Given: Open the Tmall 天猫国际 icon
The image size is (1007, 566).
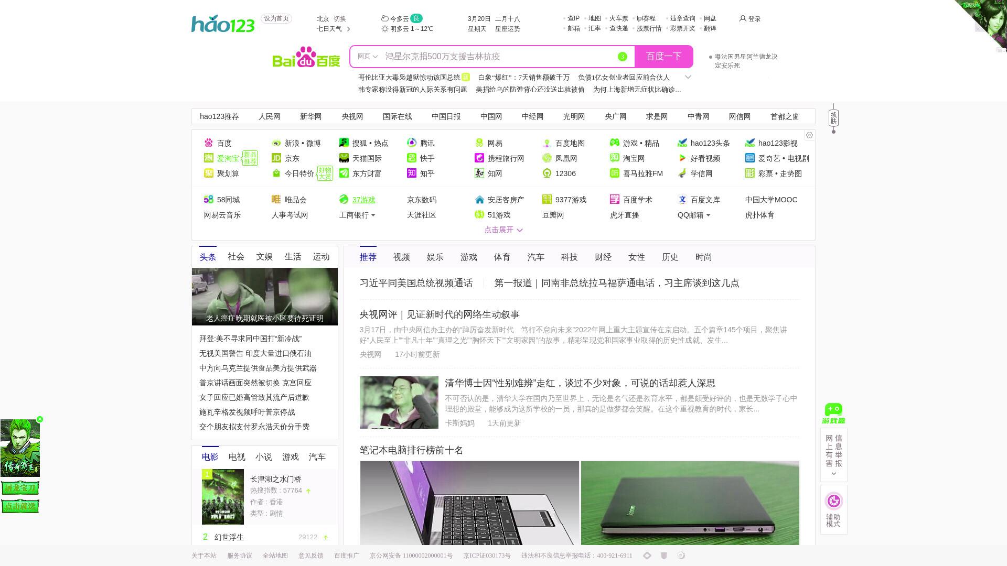Looking at the screenshot, I should [344, 158].
